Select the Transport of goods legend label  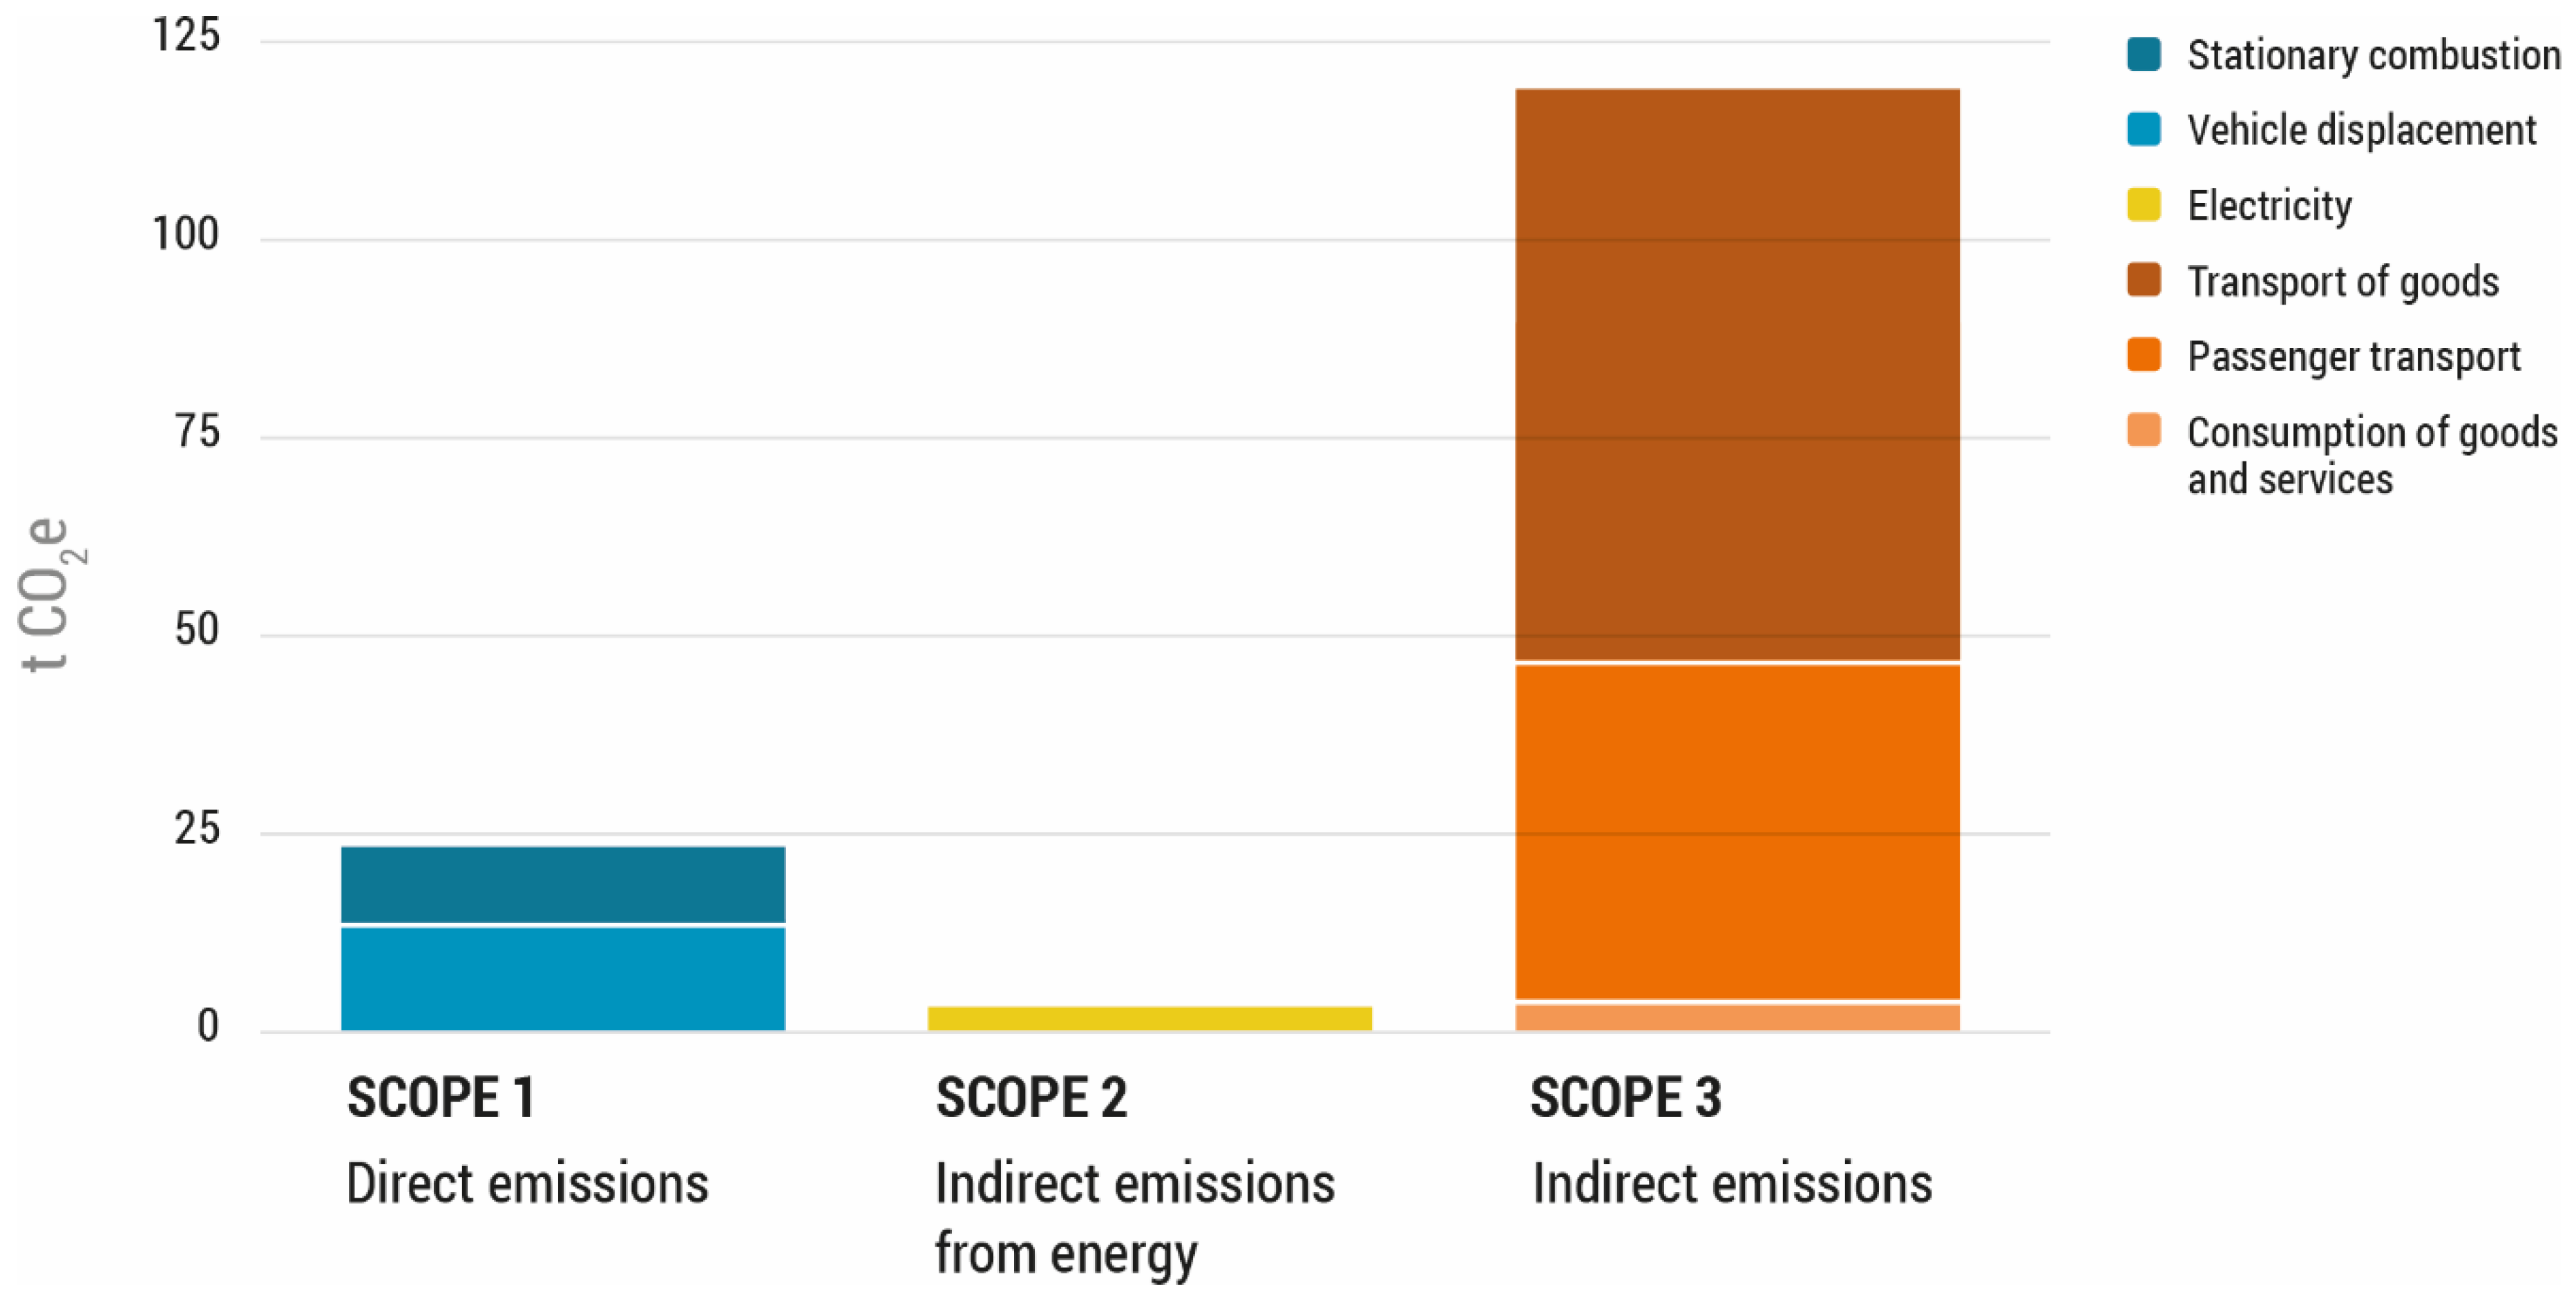(2342, 282)
